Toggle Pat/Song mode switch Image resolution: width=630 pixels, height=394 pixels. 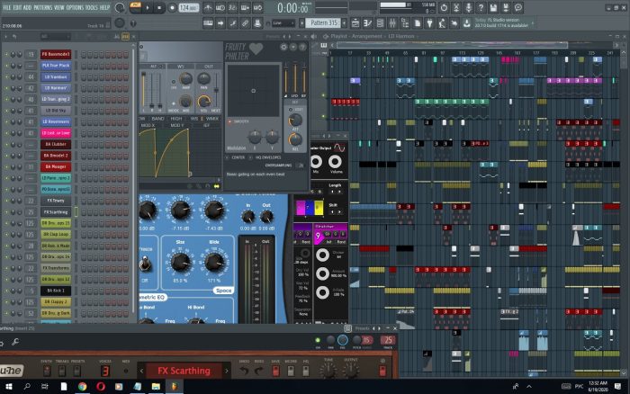(x=135, y=7)
